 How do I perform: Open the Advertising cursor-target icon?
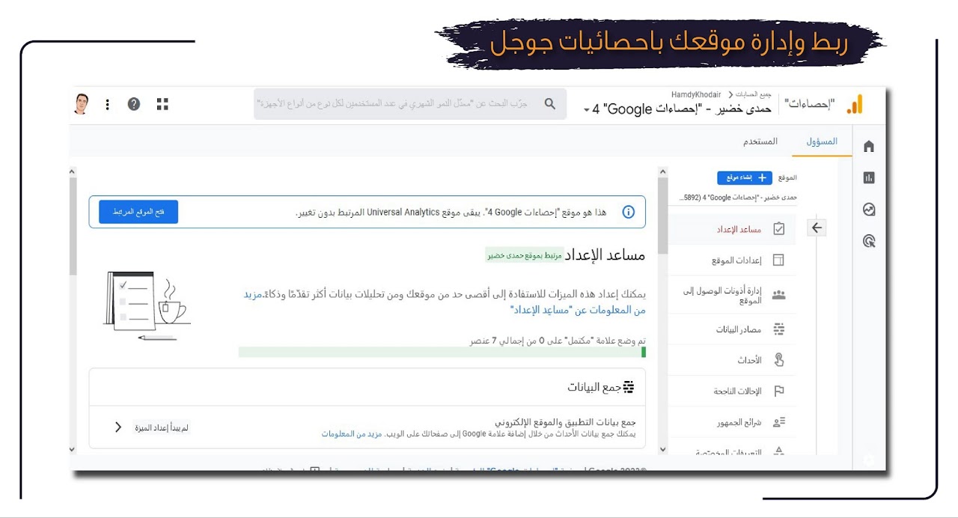pyautogui.click(x=869, y=241)
